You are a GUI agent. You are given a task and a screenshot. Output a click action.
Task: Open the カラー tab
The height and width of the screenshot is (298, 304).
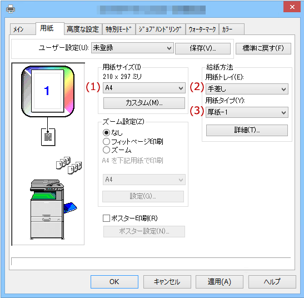click(232, 29)
